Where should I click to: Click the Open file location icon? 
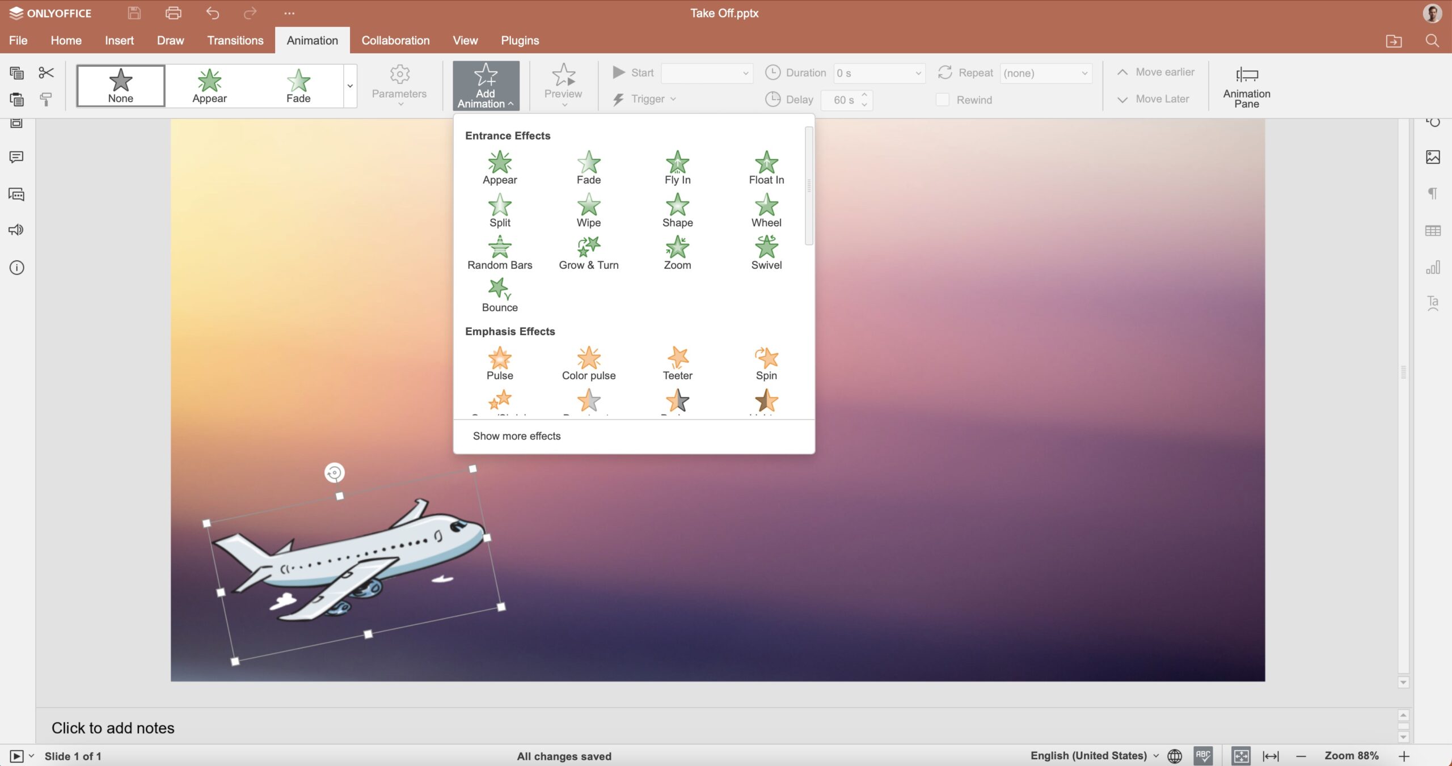click(1394, 41)
